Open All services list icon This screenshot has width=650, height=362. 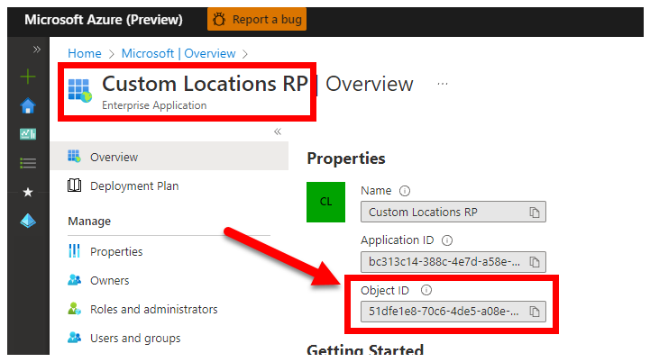pyautogui.click(x=28, y=163)
